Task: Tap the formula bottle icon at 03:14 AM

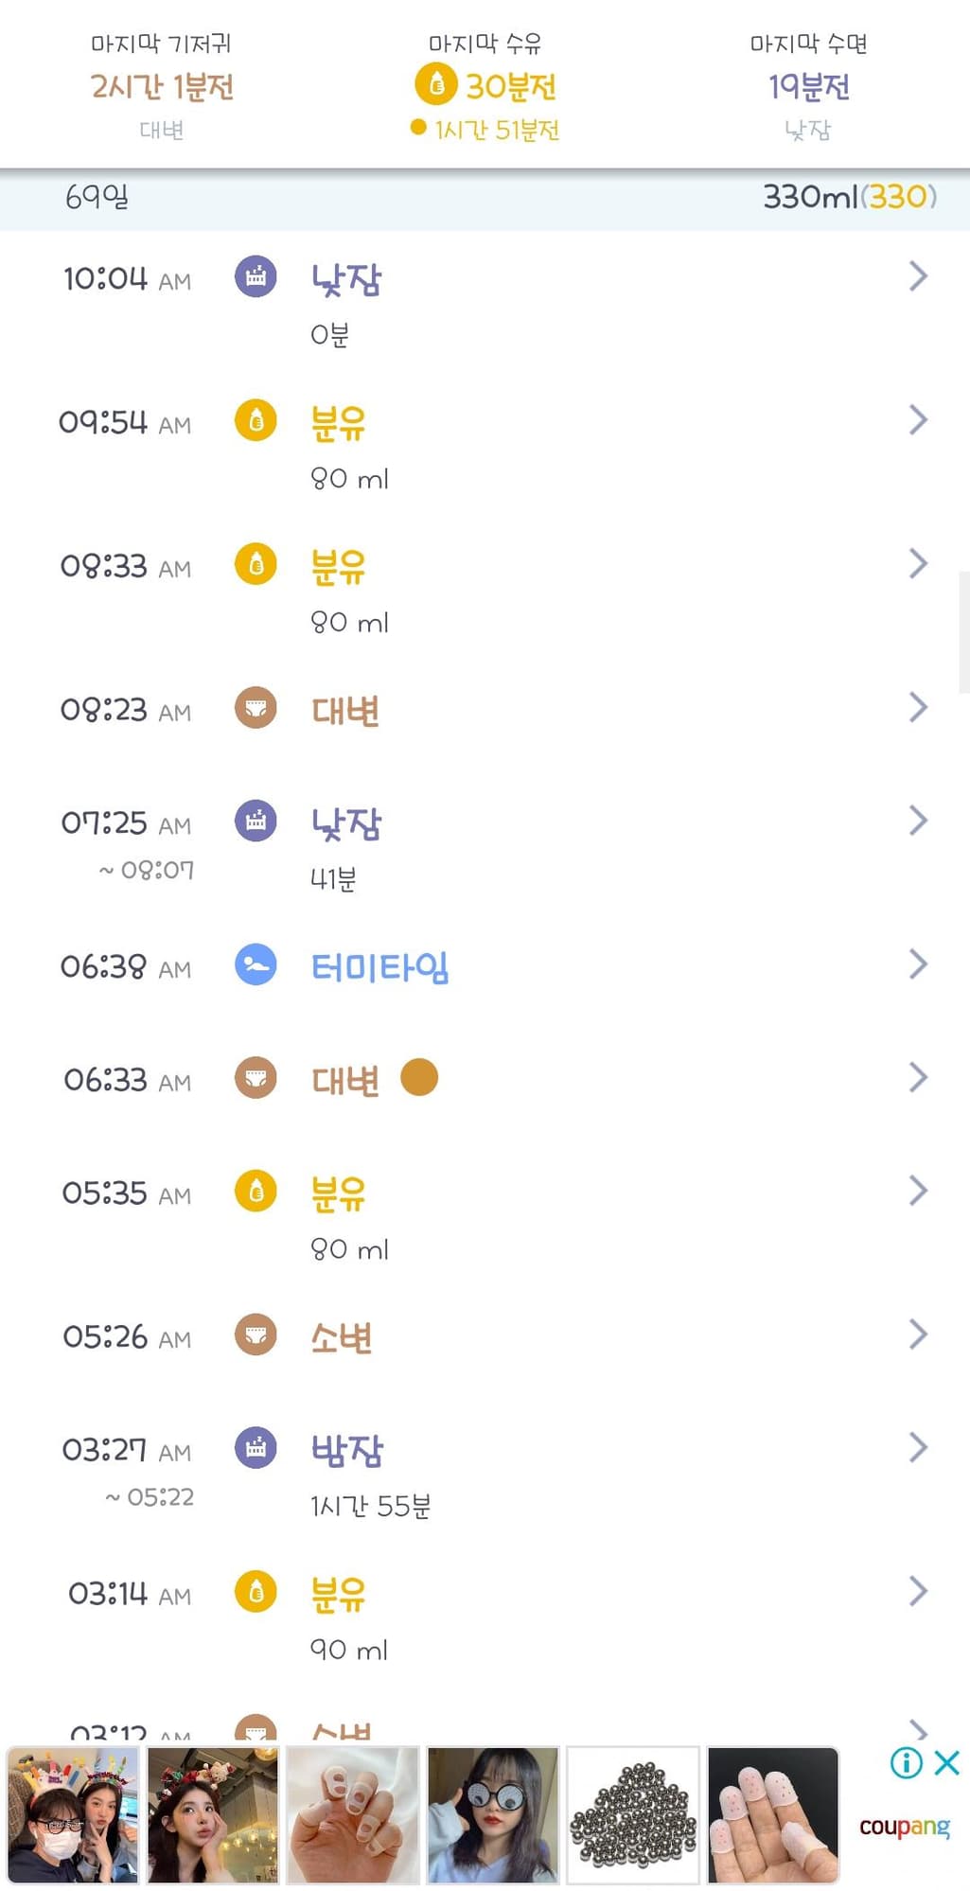Action: pyautogui.click(x=256, y=1591)
